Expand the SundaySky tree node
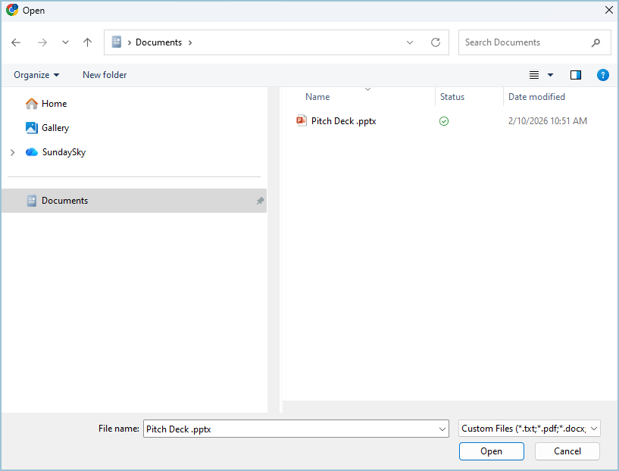Viewport: 619px width, 471px height. [12, 152]
